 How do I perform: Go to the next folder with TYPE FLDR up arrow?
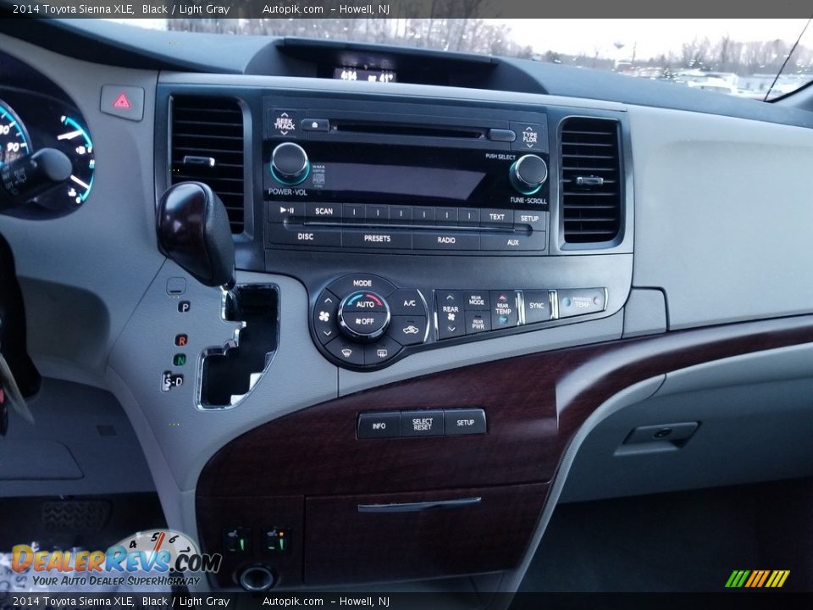(528, 128)
